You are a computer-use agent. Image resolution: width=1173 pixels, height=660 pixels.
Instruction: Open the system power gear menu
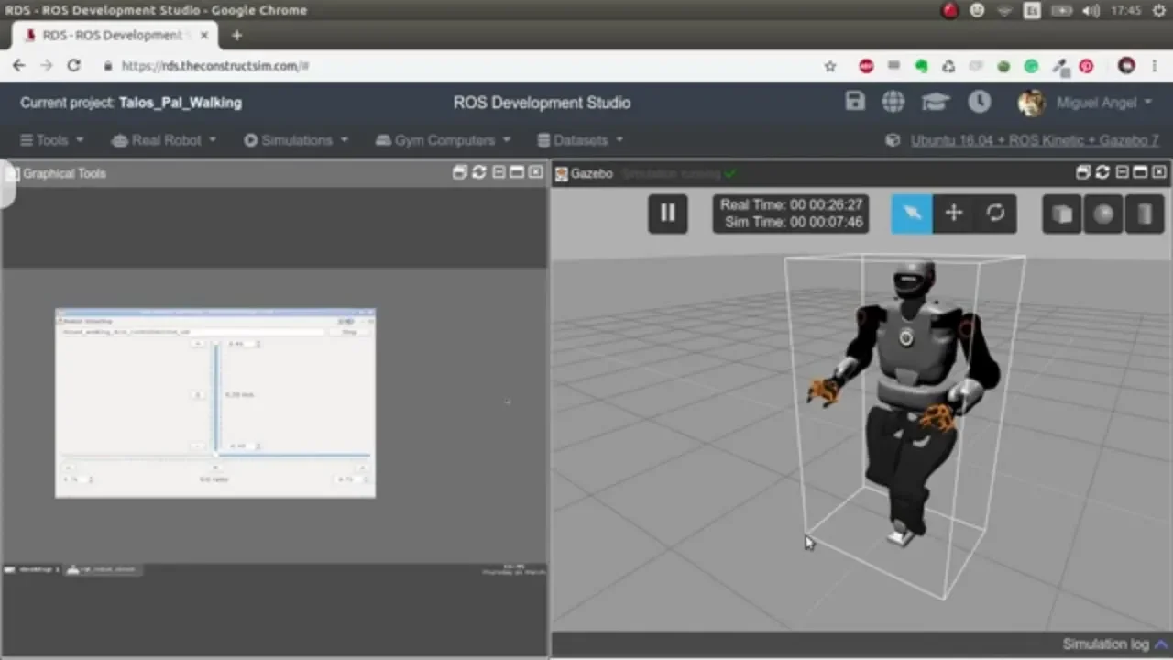tap(1159, 10)
